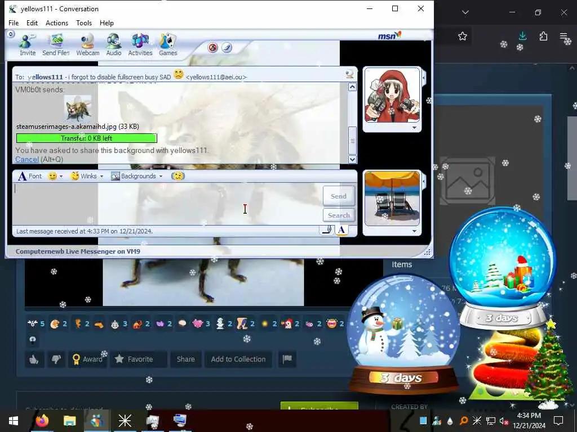Image resolution: width=577 pixels, height=432 pixels.
Task: Click the contact's anime display picture
Action: tap(392, 95)
